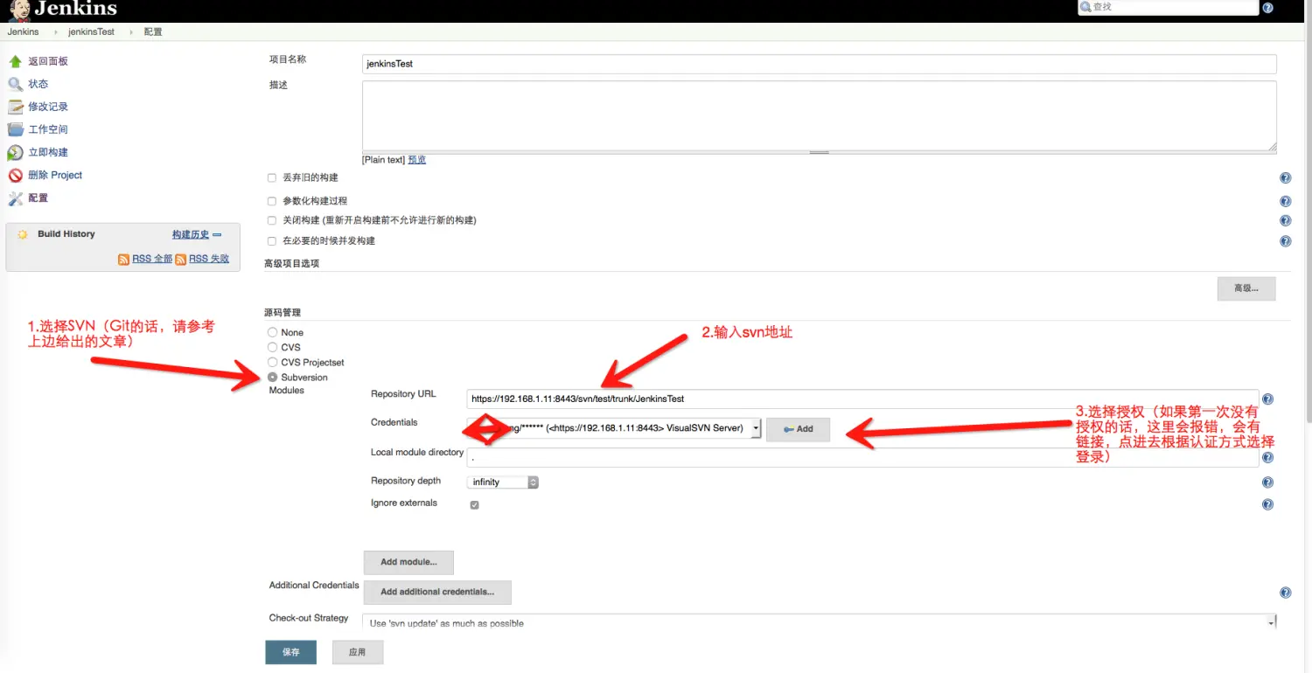Click the Add credentials button
Image resolution: width=1312 pixels, height=673 pixels.
click(798, 429)
